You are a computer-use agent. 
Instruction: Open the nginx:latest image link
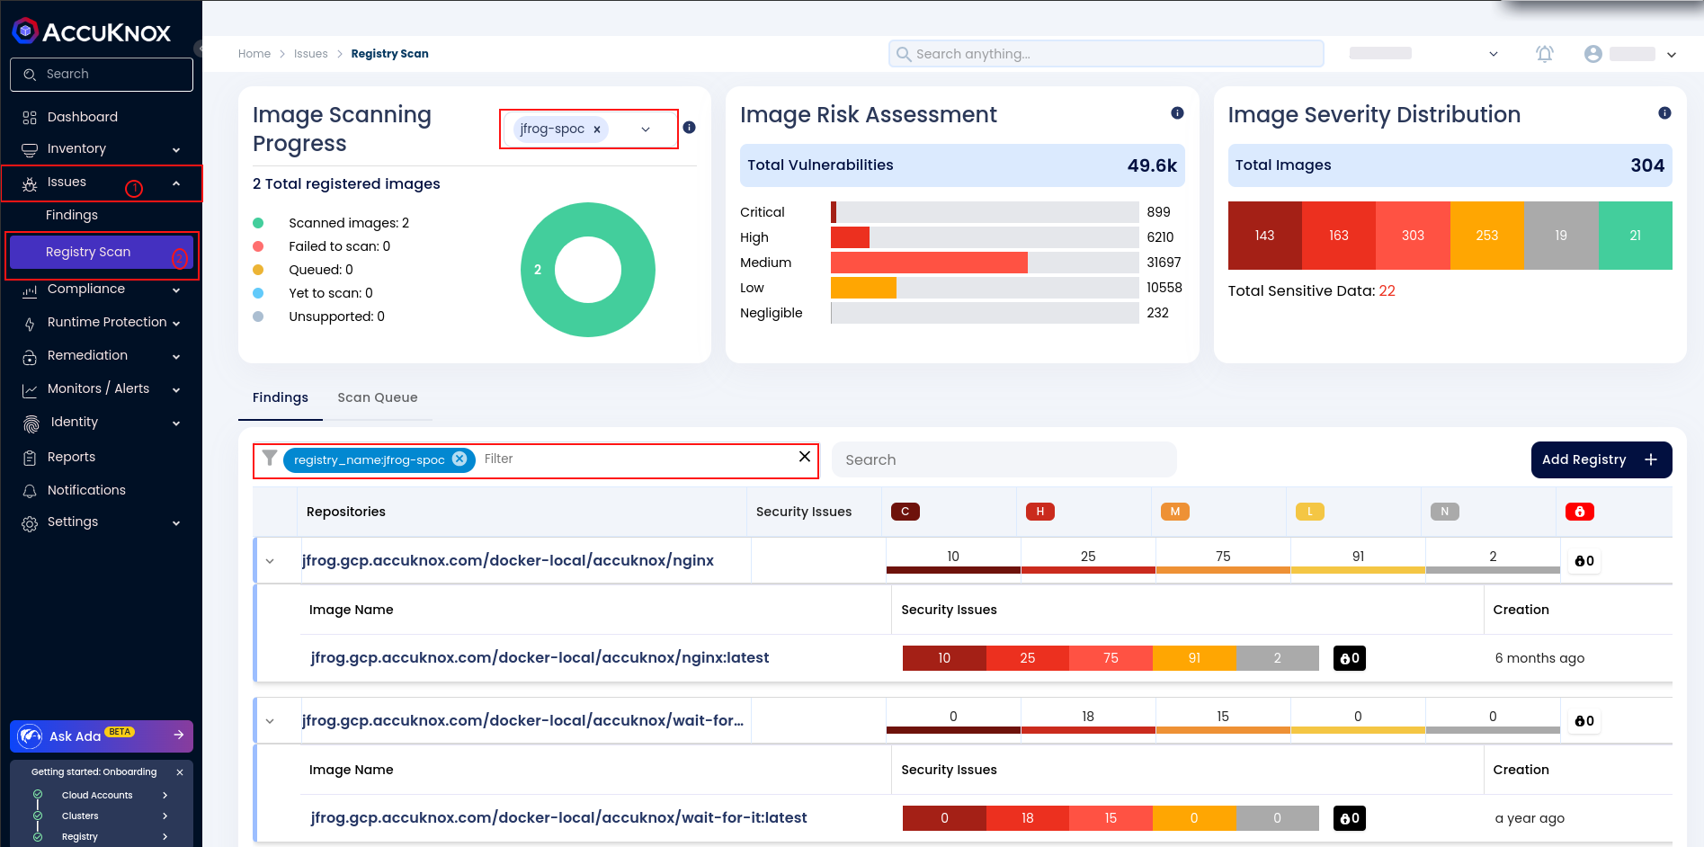(540, 658)
